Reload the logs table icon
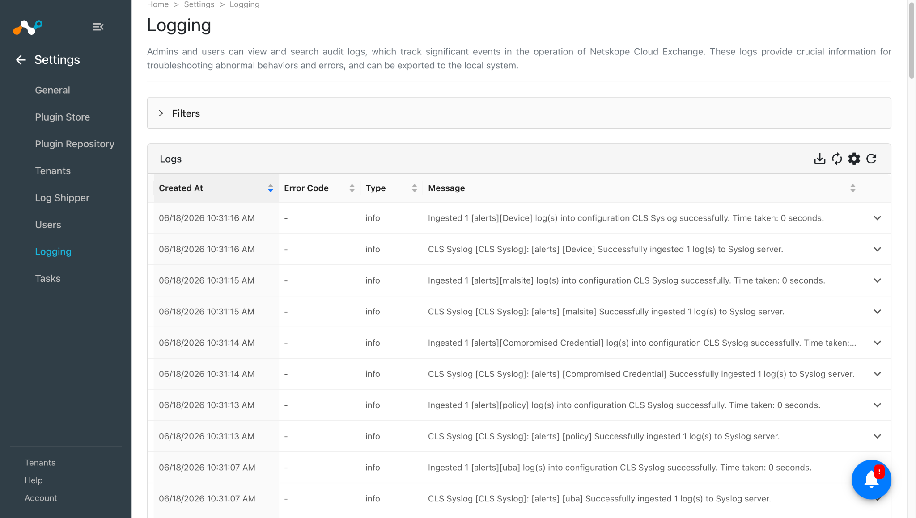Image resolution: width=916 pixels, height=518 pixels. pos(871,159)
